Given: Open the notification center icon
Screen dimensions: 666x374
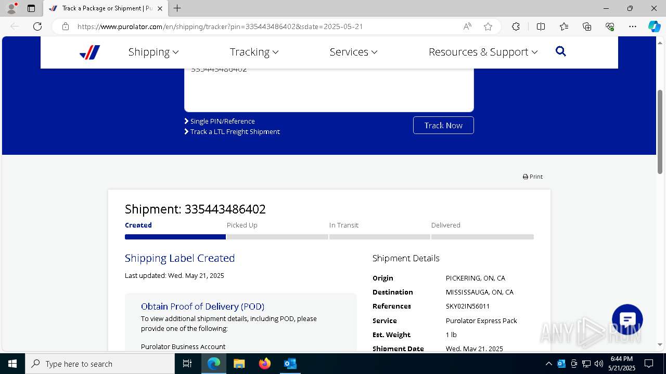Looking at the screenshot, I should click(x=649, y=364).
